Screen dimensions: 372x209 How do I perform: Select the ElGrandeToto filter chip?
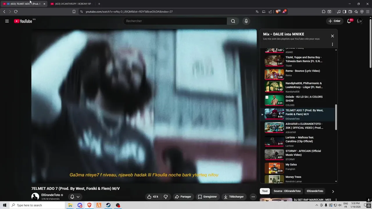[x=315, y=191]
